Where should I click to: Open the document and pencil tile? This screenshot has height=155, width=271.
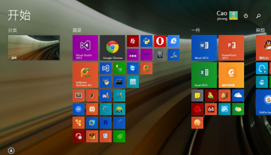coord(106,136)
